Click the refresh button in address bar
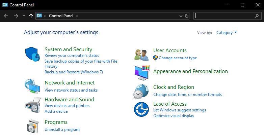Image resolution: width=264 pixels, height=139 pixels. 187,16
